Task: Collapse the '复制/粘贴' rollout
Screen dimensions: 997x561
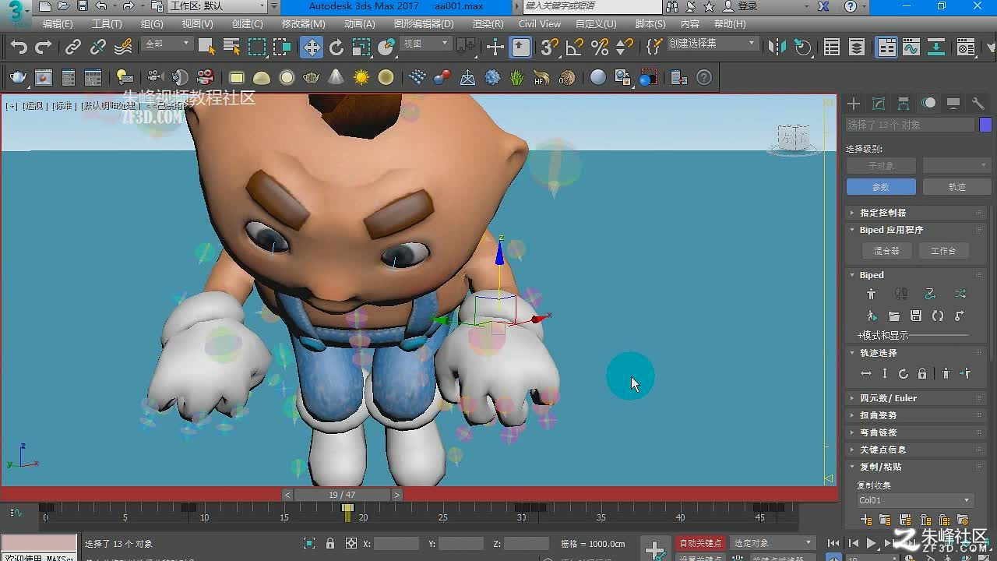Action: click(x=916, y=467)
